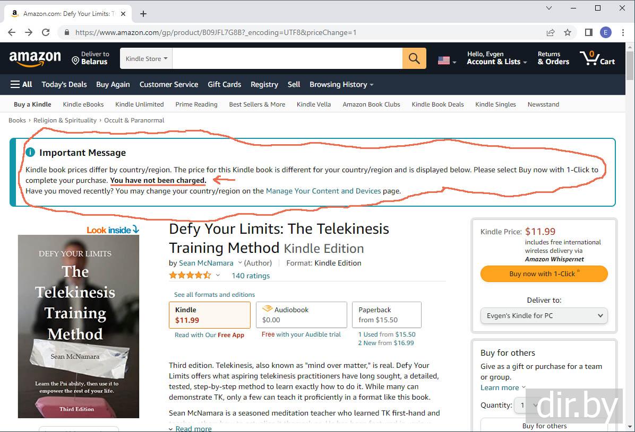Choose the Audiobook $0.00 format
Screen dimensions: 635x432
coord(301,315)
